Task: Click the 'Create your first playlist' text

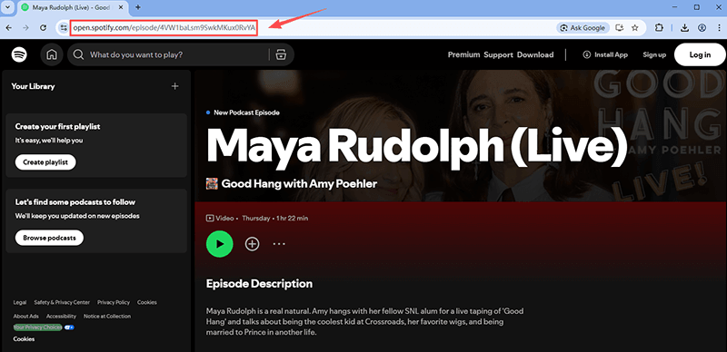Action: click(x=57, y=126)
